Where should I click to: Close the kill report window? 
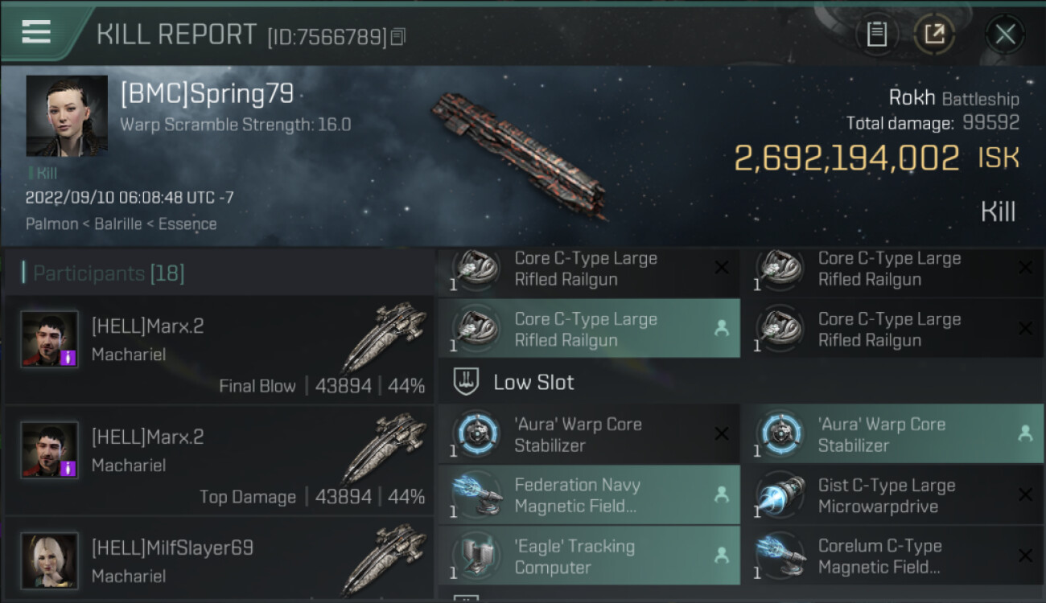pyautogui.click(x=1004, y=34)
